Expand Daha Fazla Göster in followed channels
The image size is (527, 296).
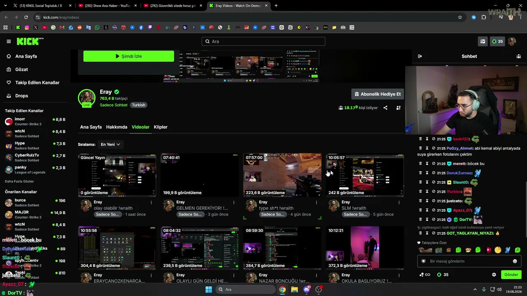tap(19, 181)
